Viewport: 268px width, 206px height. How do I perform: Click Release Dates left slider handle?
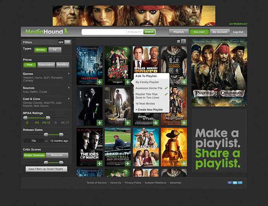pyautogui.click(x=46, y=135)
